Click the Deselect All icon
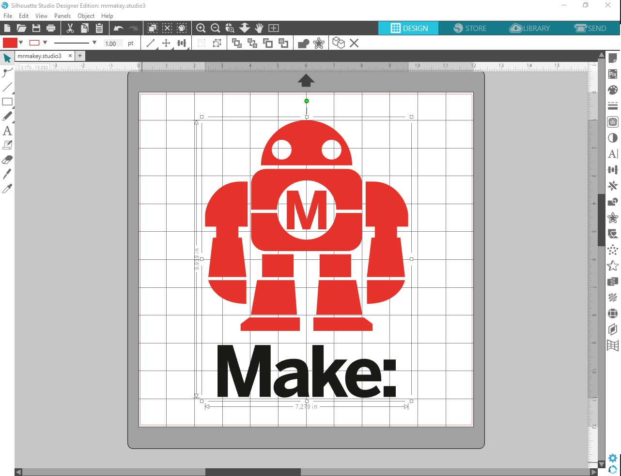 tap(167, 28)
